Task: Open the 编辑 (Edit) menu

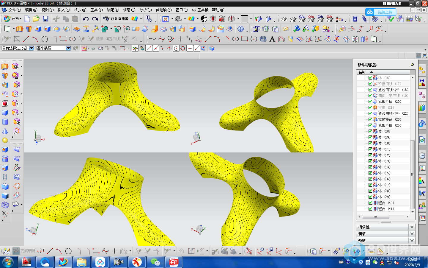Action: 31,10
